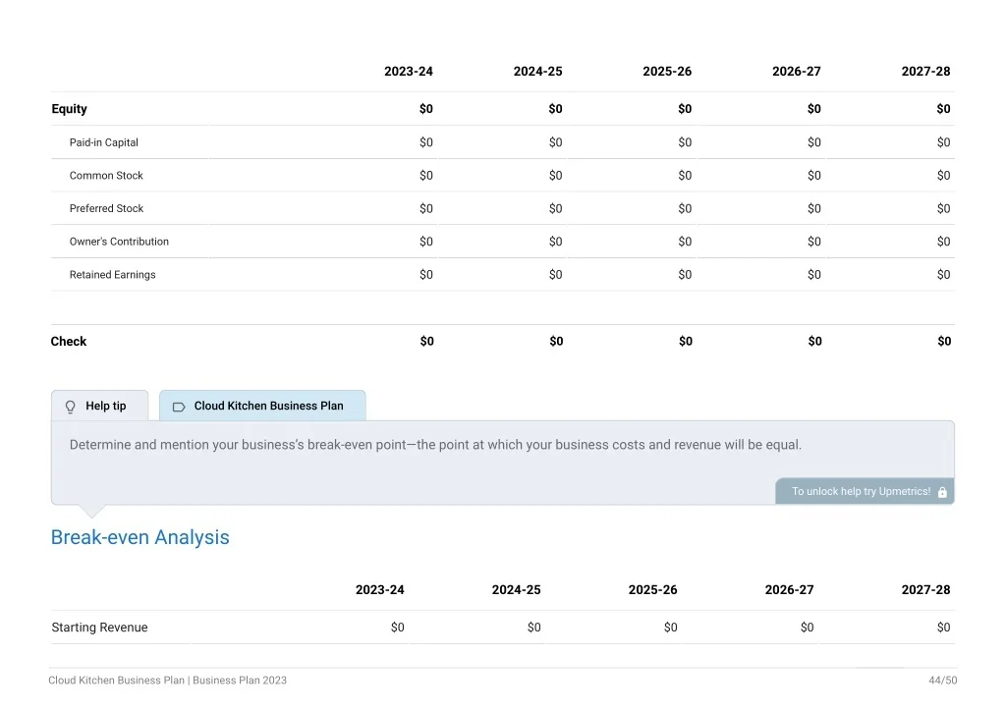This screenshot has height=711, width=1006.
Task: Click Check value for 2025-26
Action: coord(686,341)
